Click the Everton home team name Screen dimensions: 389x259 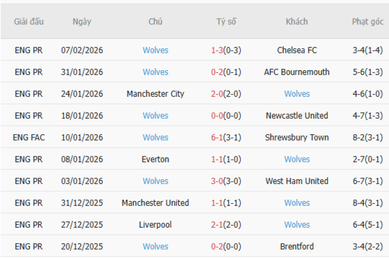[x=156, y=159]
